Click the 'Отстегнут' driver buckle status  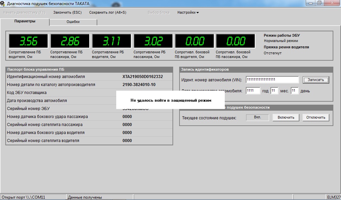272,53
